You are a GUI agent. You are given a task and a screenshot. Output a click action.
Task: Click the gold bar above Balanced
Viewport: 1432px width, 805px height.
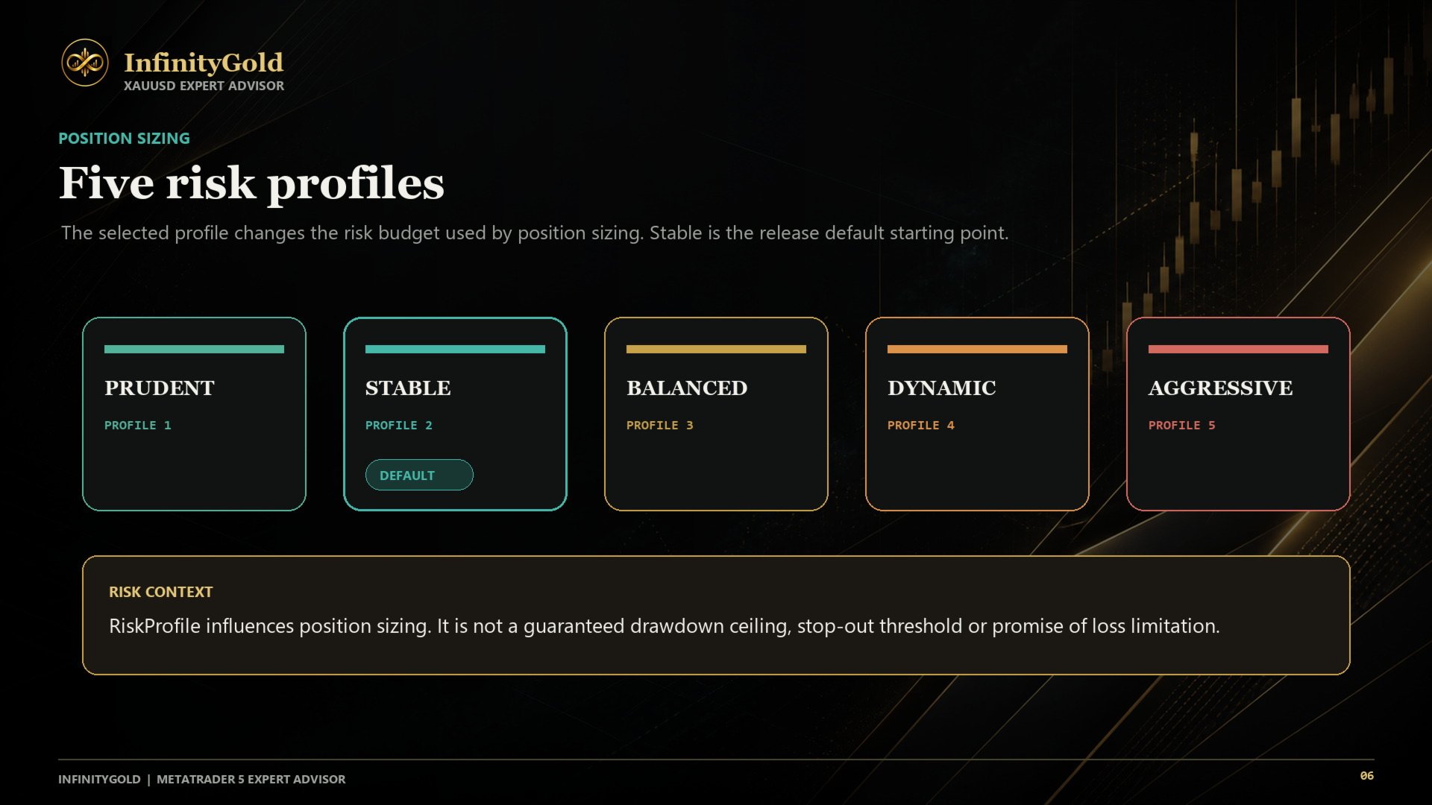click(x=716, y=349)
